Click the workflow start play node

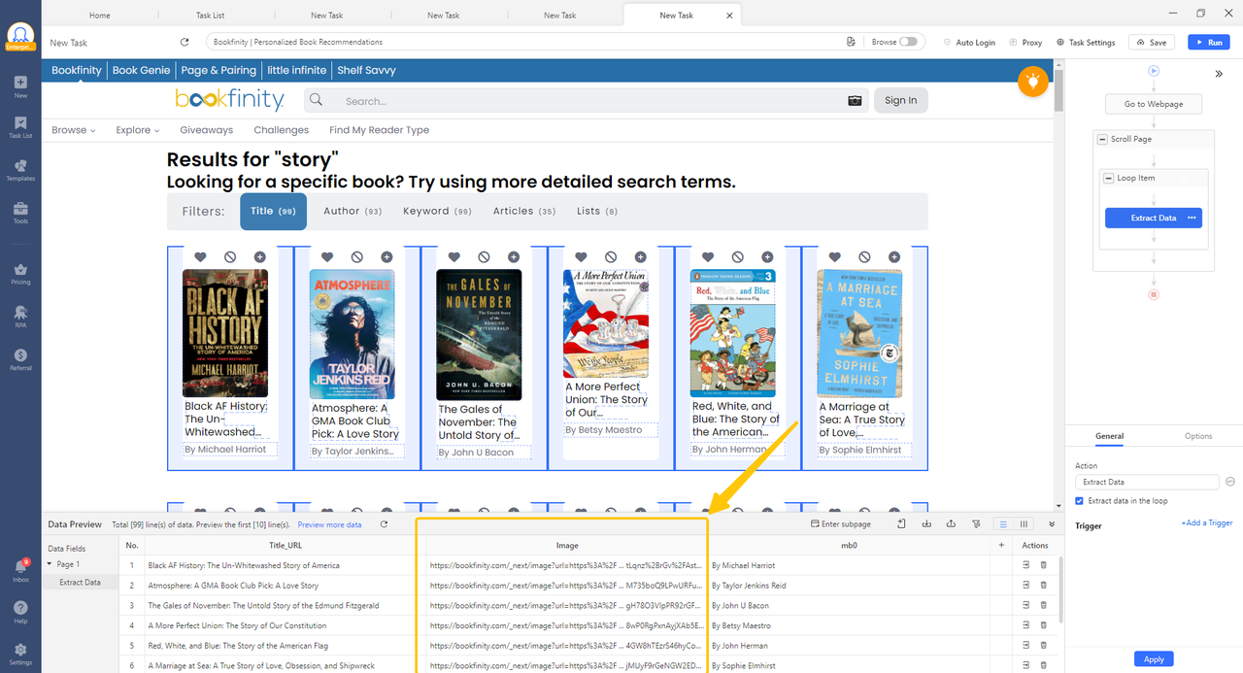[1154, 71]
